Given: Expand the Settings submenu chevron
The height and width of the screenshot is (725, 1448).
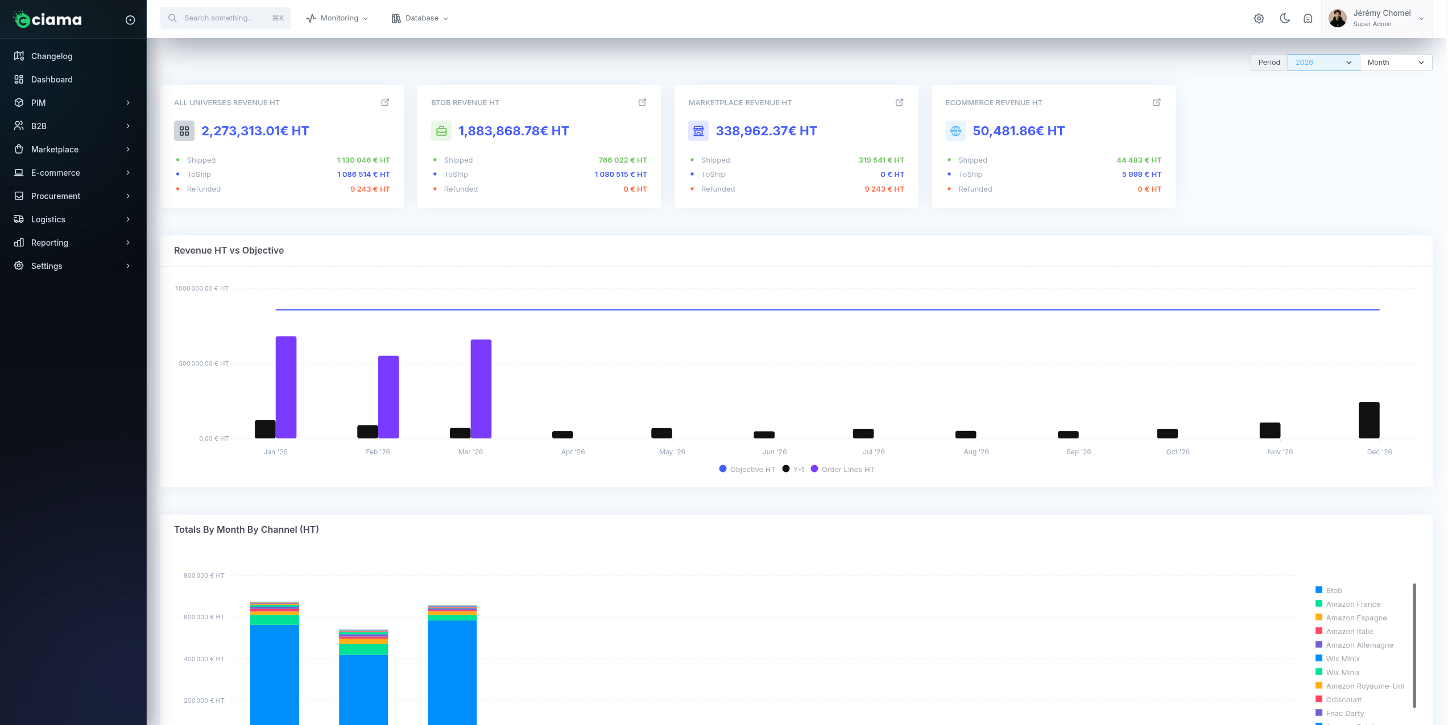Looking at the screenshot, I should point(128,266).
